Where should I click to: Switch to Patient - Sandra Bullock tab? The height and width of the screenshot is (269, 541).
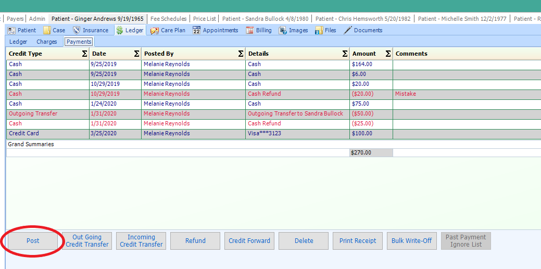point(265,19)
